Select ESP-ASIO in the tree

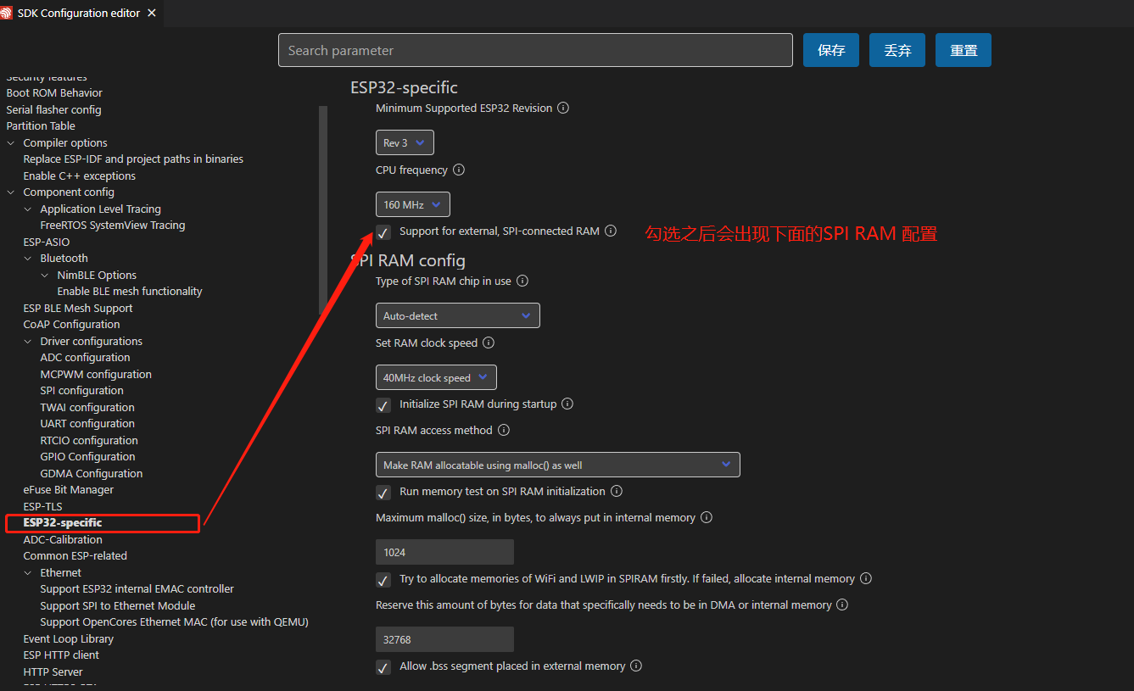click(x=47, y=242)
